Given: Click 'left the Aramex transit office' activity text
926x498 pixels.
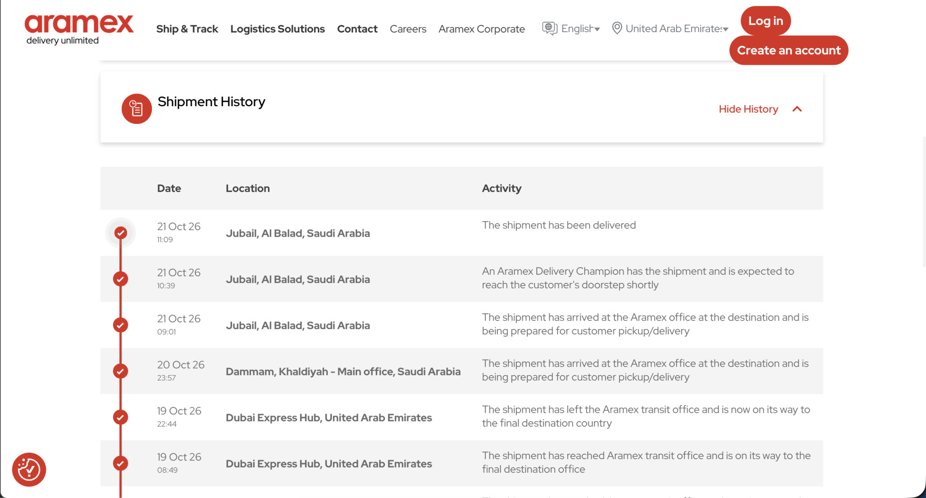Looking at the screenshot, I should coord(646,416).
